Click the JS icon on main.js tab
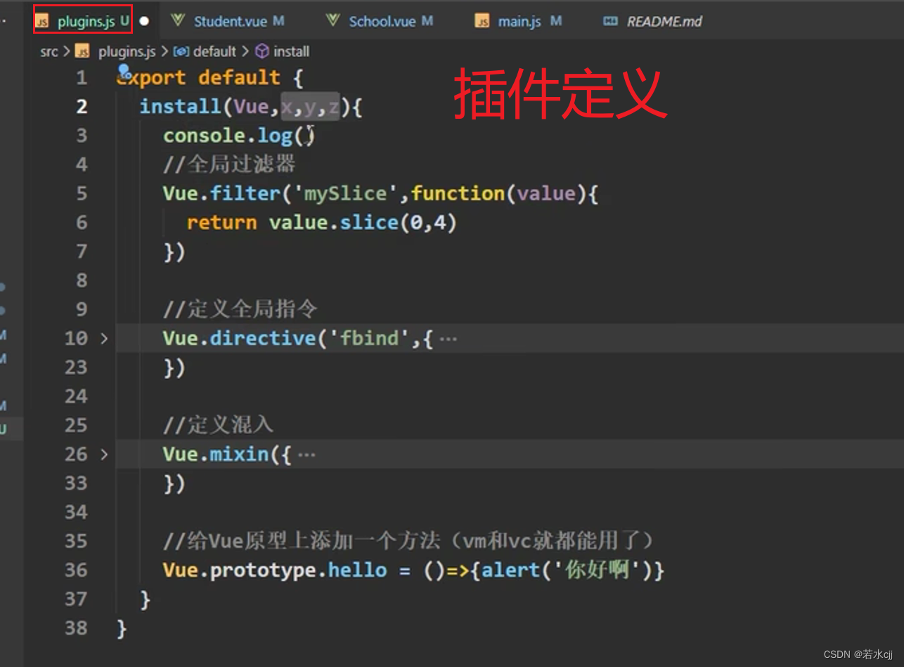 click(482, 22)
